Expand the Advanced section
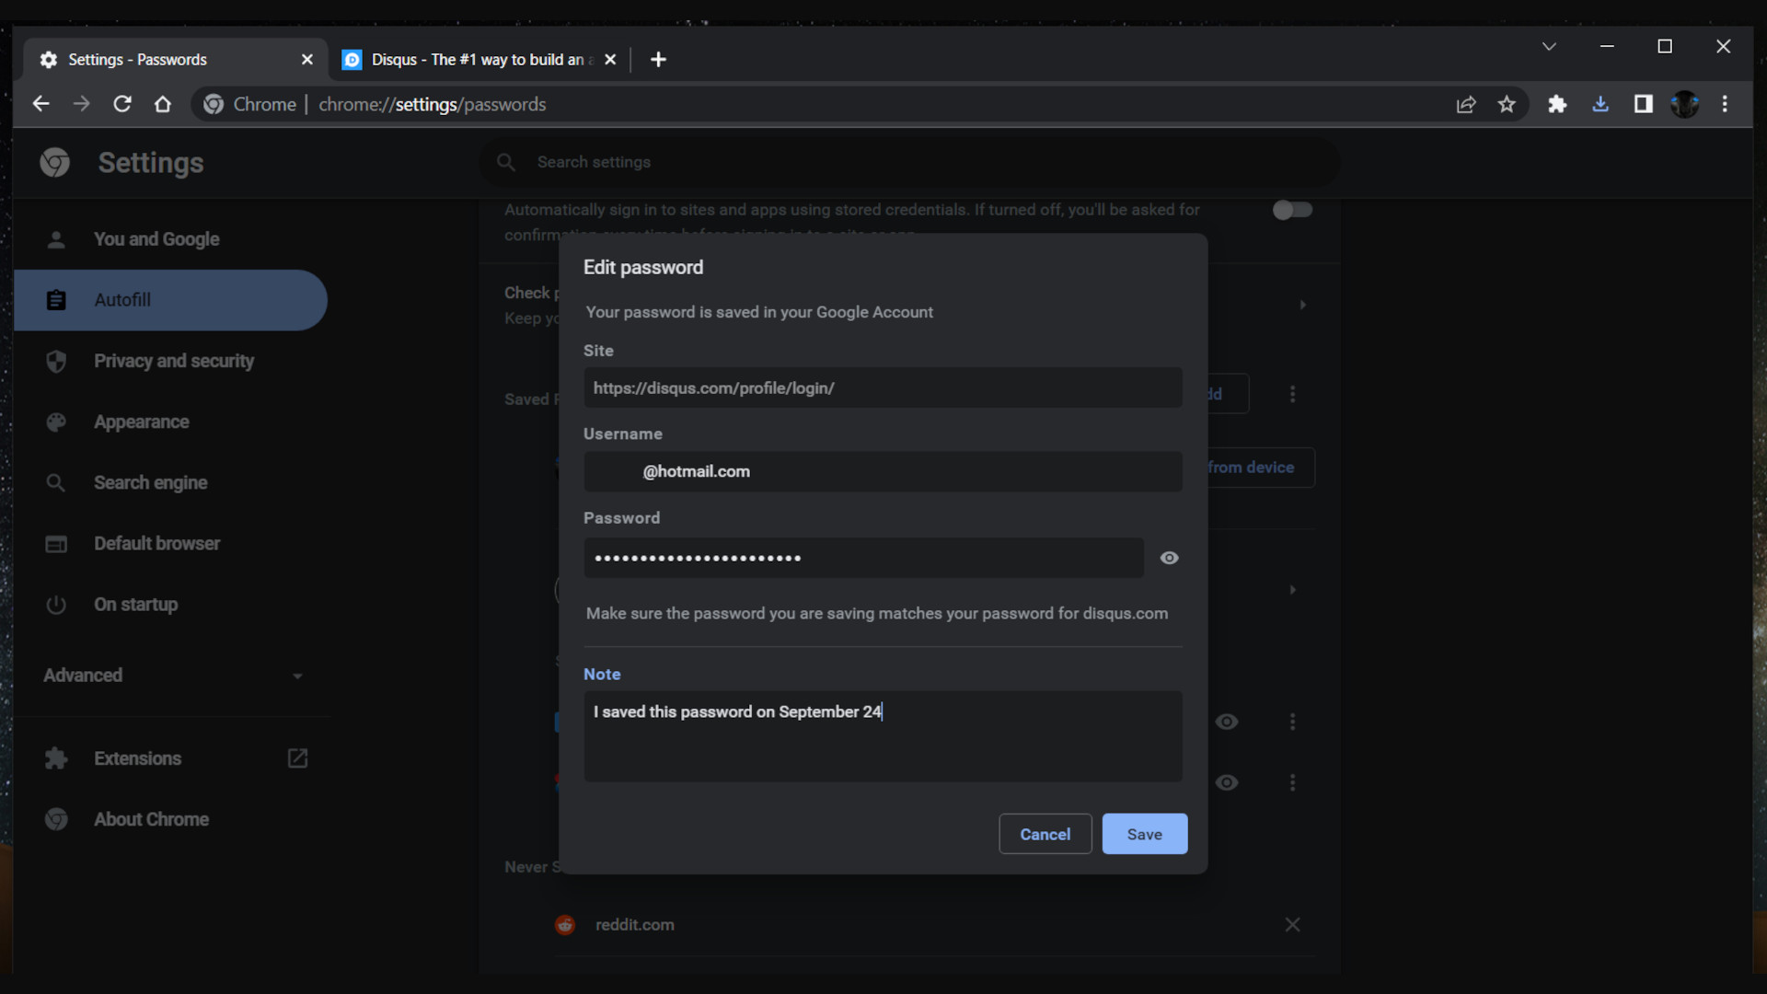 tap(171, 676)
